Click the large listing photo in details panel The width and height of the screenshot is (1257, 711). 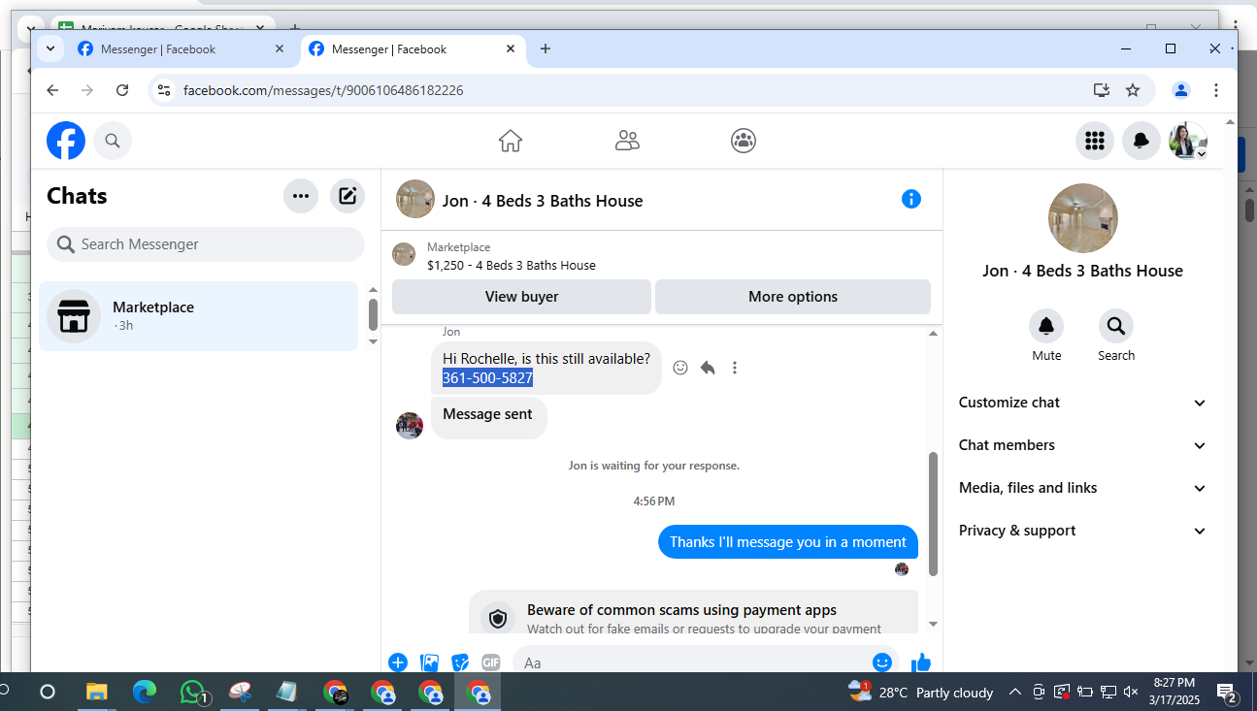point(1083,218)
